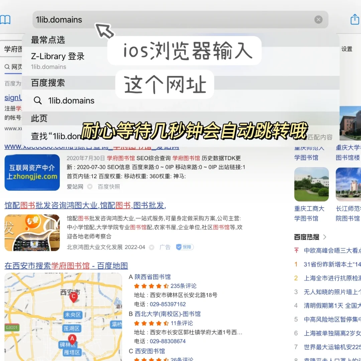
Task: Open 在西安市搜索学府图书馆 - 百度地图 link
Action: click(x=66, y=266)
